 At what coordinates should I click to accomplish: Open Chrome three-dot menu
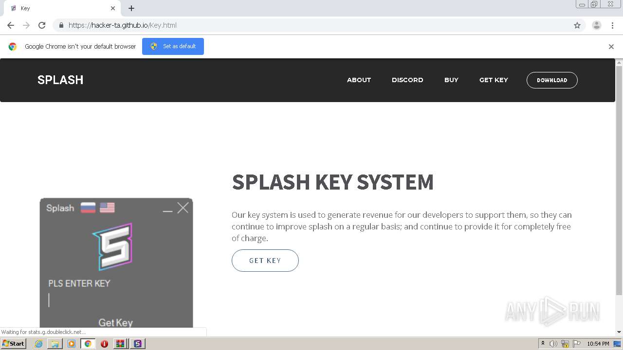[x=613, y=25]
